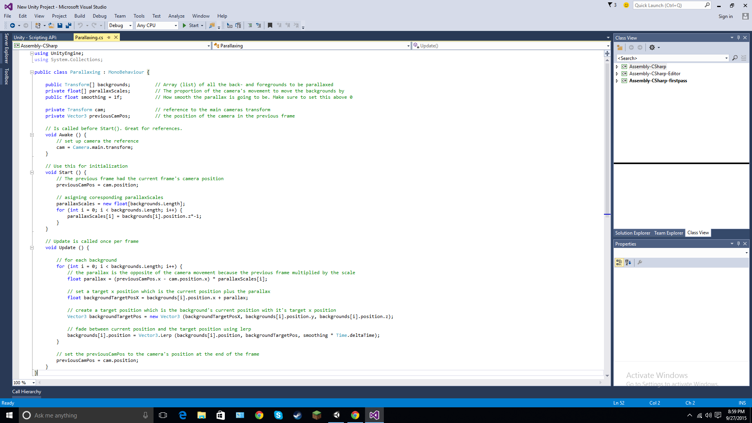The height and width of the screenshot is (423, 752).
Task: Open the Debug menu
Action: pos(99,16)
